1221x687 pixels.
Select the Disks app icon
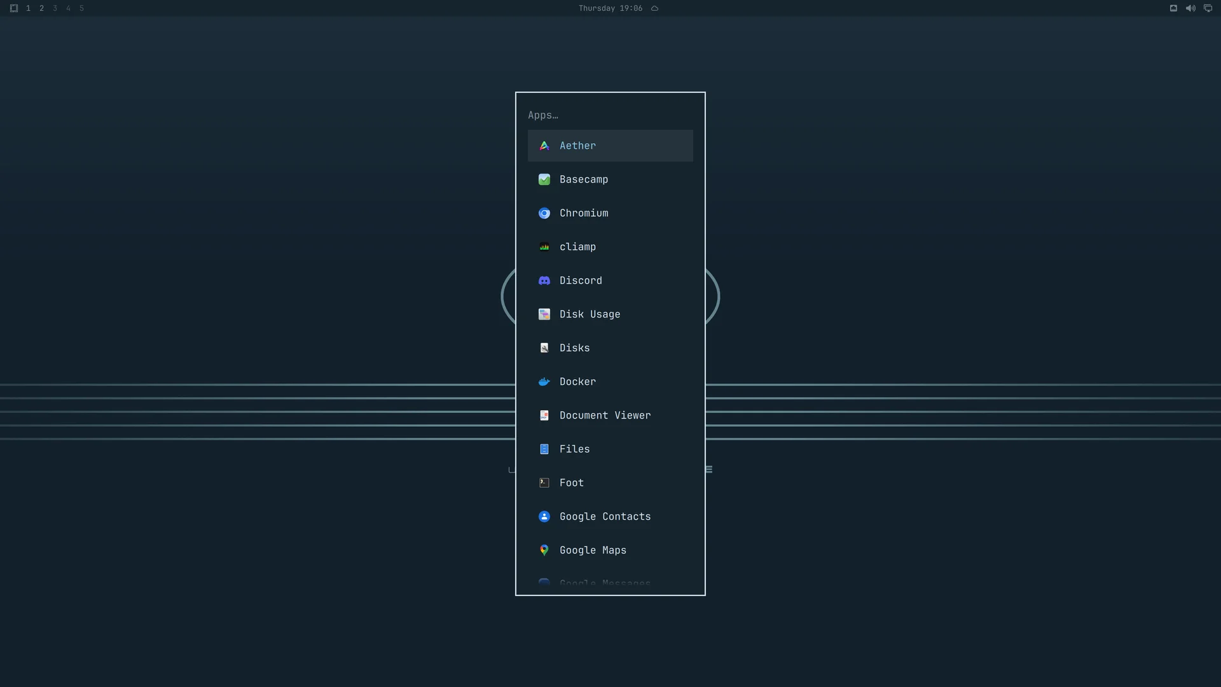click(x=544, y=348)
